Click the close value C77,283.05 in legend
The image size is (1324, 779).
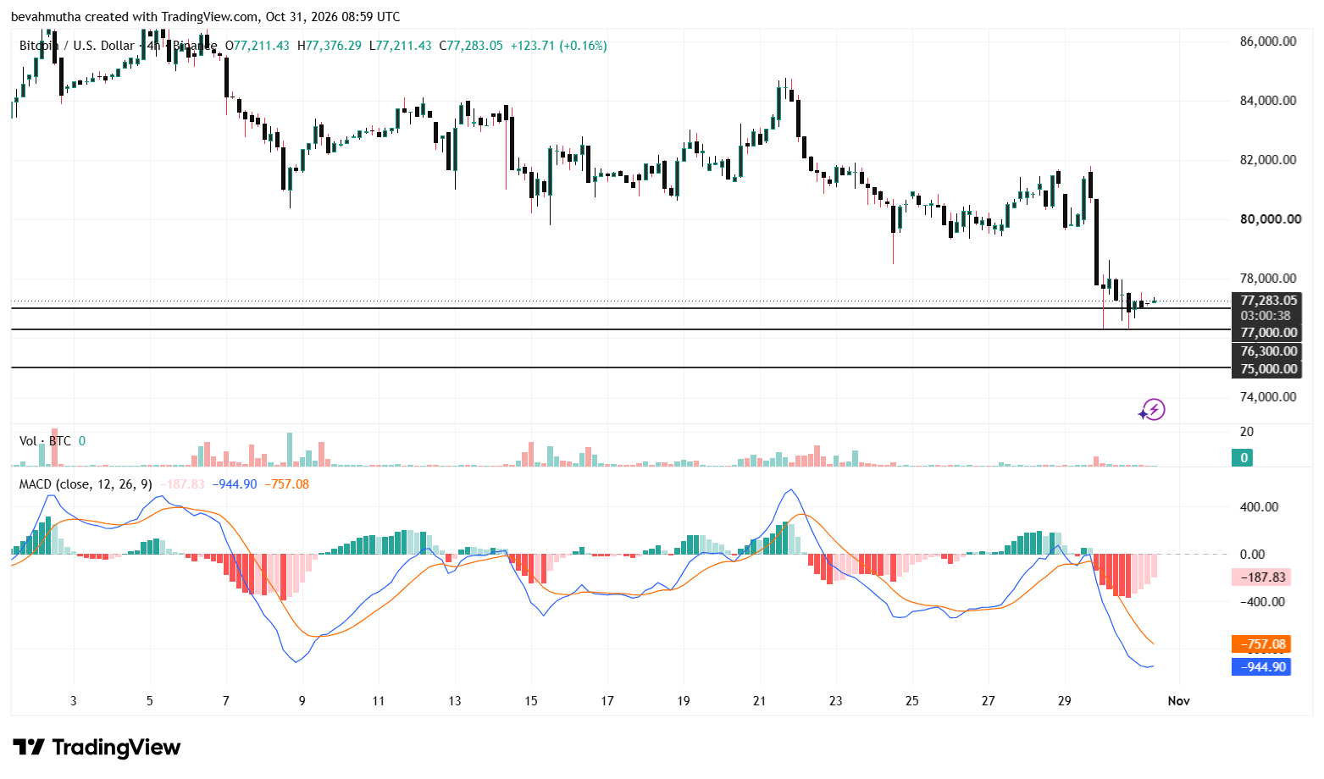pyautogui.click(x=471, y=46)
